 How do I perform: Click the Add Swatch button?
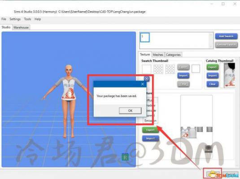pyautogui.click(x=226, y=36)
